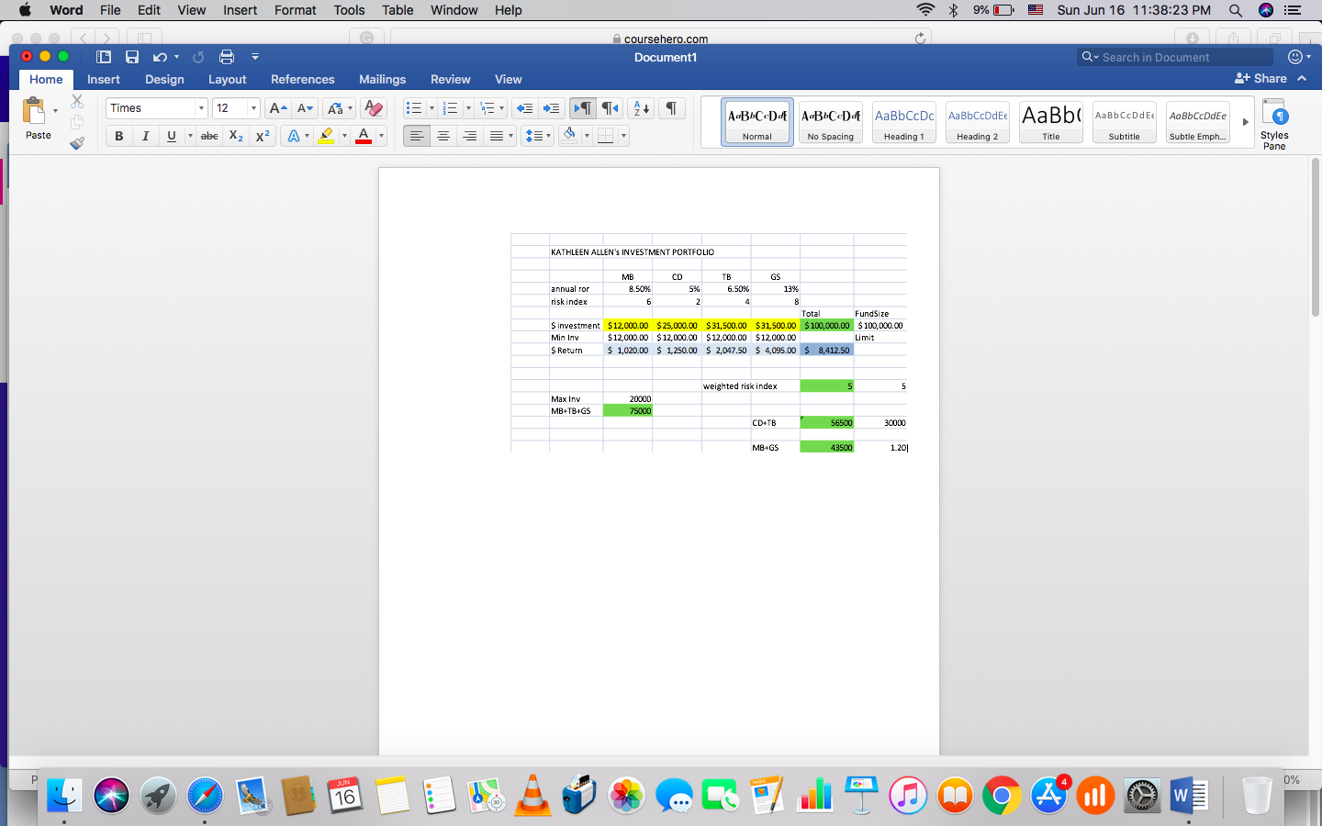
Task: Collapse the ribbon with chevron
Action: click(x=1302, y=79)
